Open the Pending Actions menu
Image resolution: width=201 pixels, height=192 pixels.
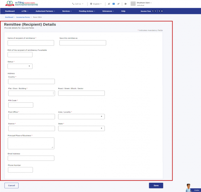coord(87,11)
